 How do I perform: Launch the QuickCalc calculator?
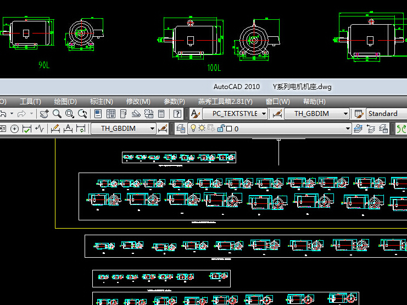point(161,114)
